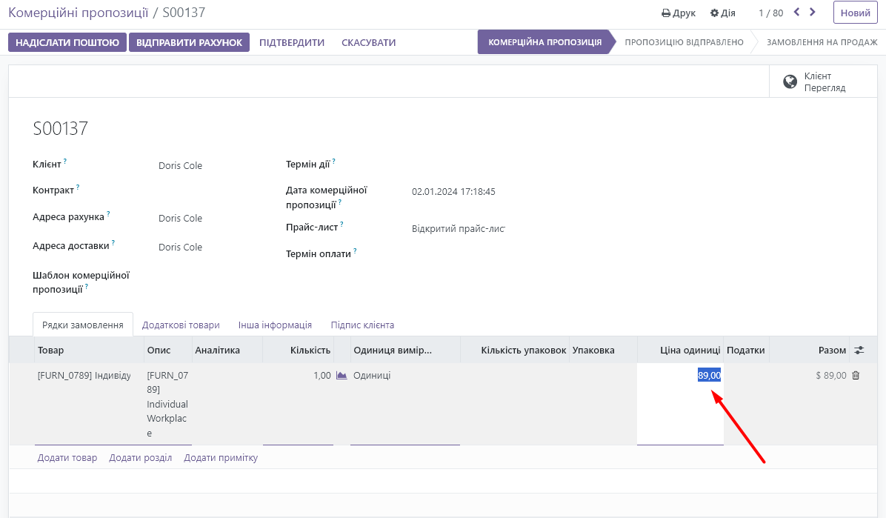Delete the order line with trash icon

[x=856, y=376]
